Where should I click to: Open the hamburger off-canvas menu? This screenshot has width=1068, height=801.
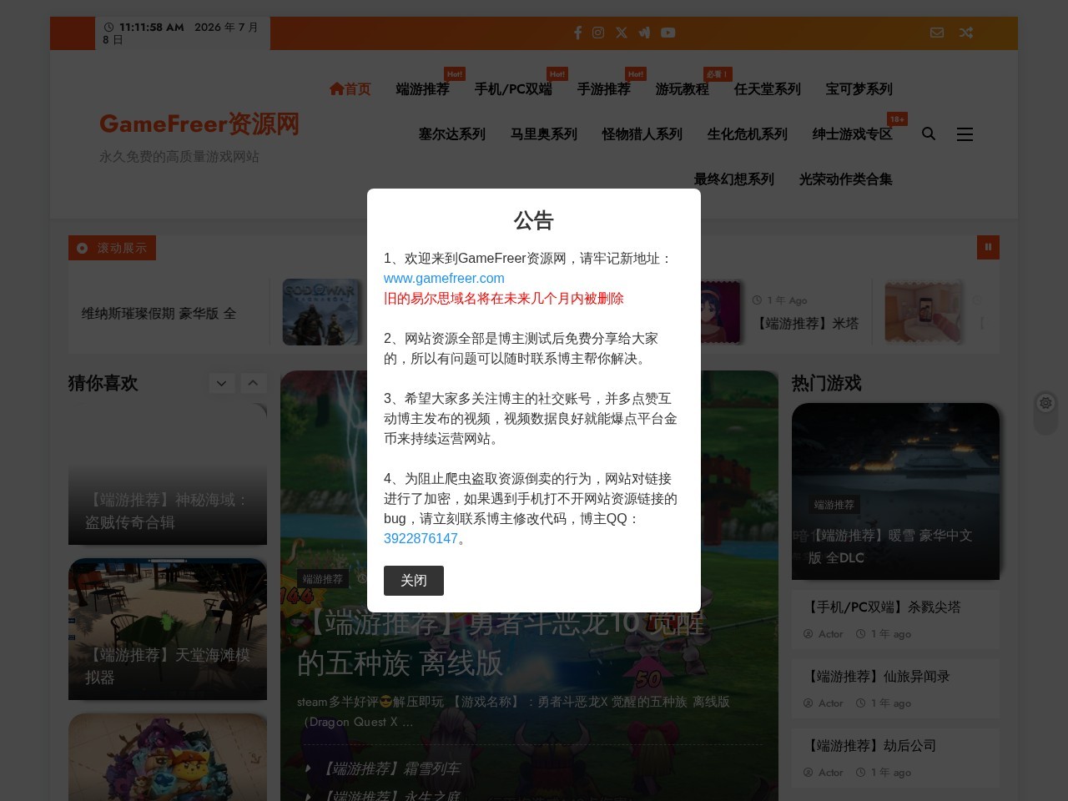(965, 134)
